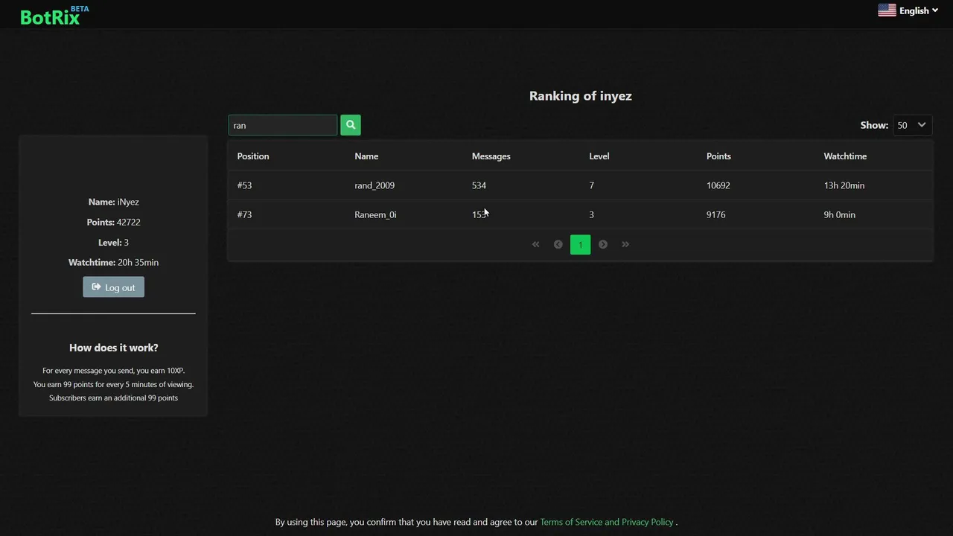Click the Name: iNyez profile line
This screenshot has width=953, height=536.
113,202
